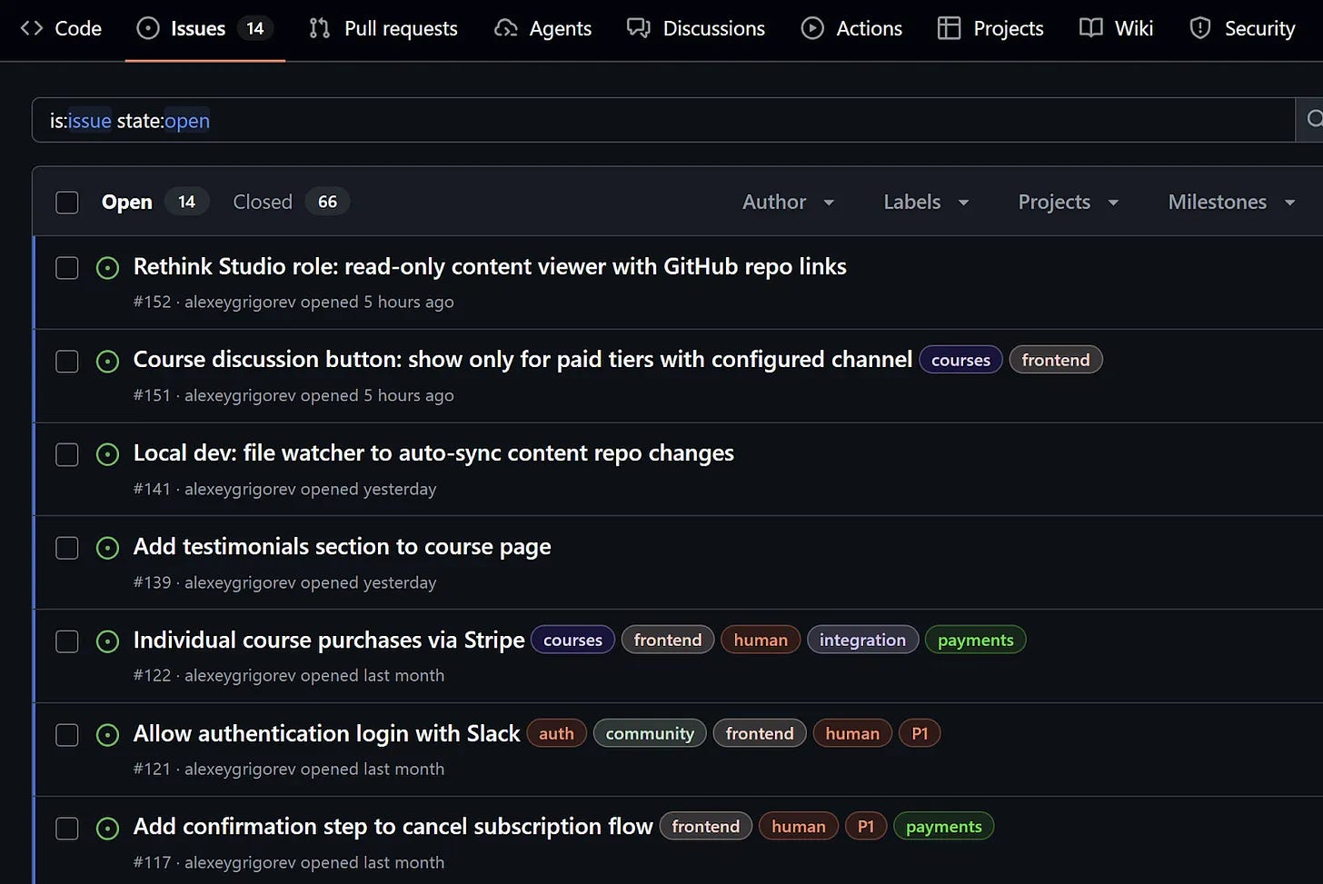The width and height of the screenshot is (1323, 884).
Task: Expand the Projects filter dropdown
Action: [1069, 202]
